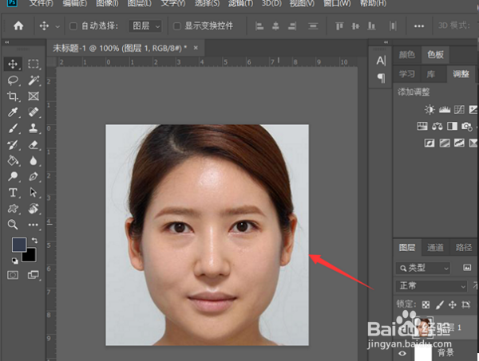Select the Move tool in toolbox
Screen dimensions: 479x361
point(13,64)
